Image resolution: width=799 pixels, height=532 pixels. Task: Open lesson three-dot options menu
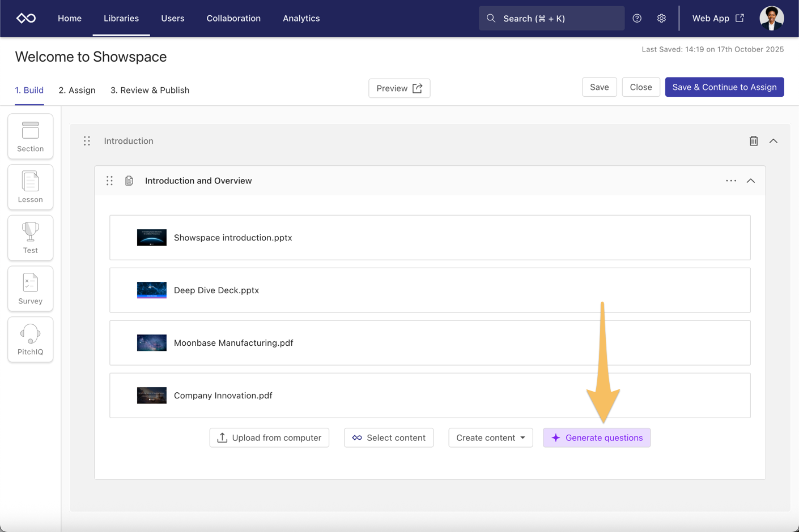731,181
